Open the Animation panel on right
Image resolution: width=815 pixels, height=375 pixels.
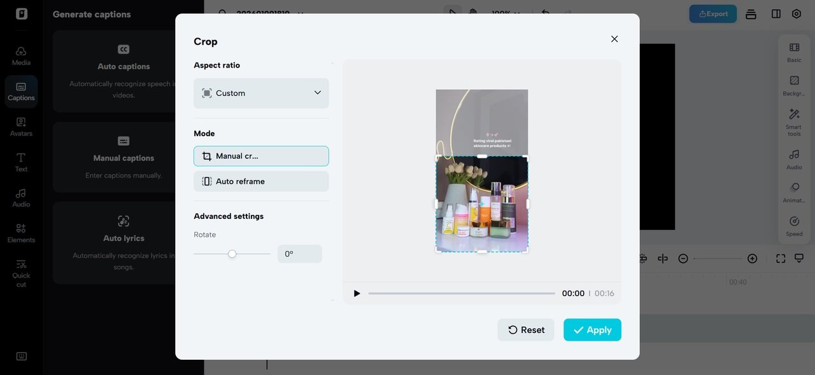pyautogui.click(x=794, y=192)
